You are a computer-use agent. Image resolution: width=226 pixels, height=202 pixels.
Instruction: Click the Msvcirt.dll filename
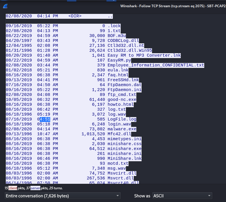coord(122,173)
